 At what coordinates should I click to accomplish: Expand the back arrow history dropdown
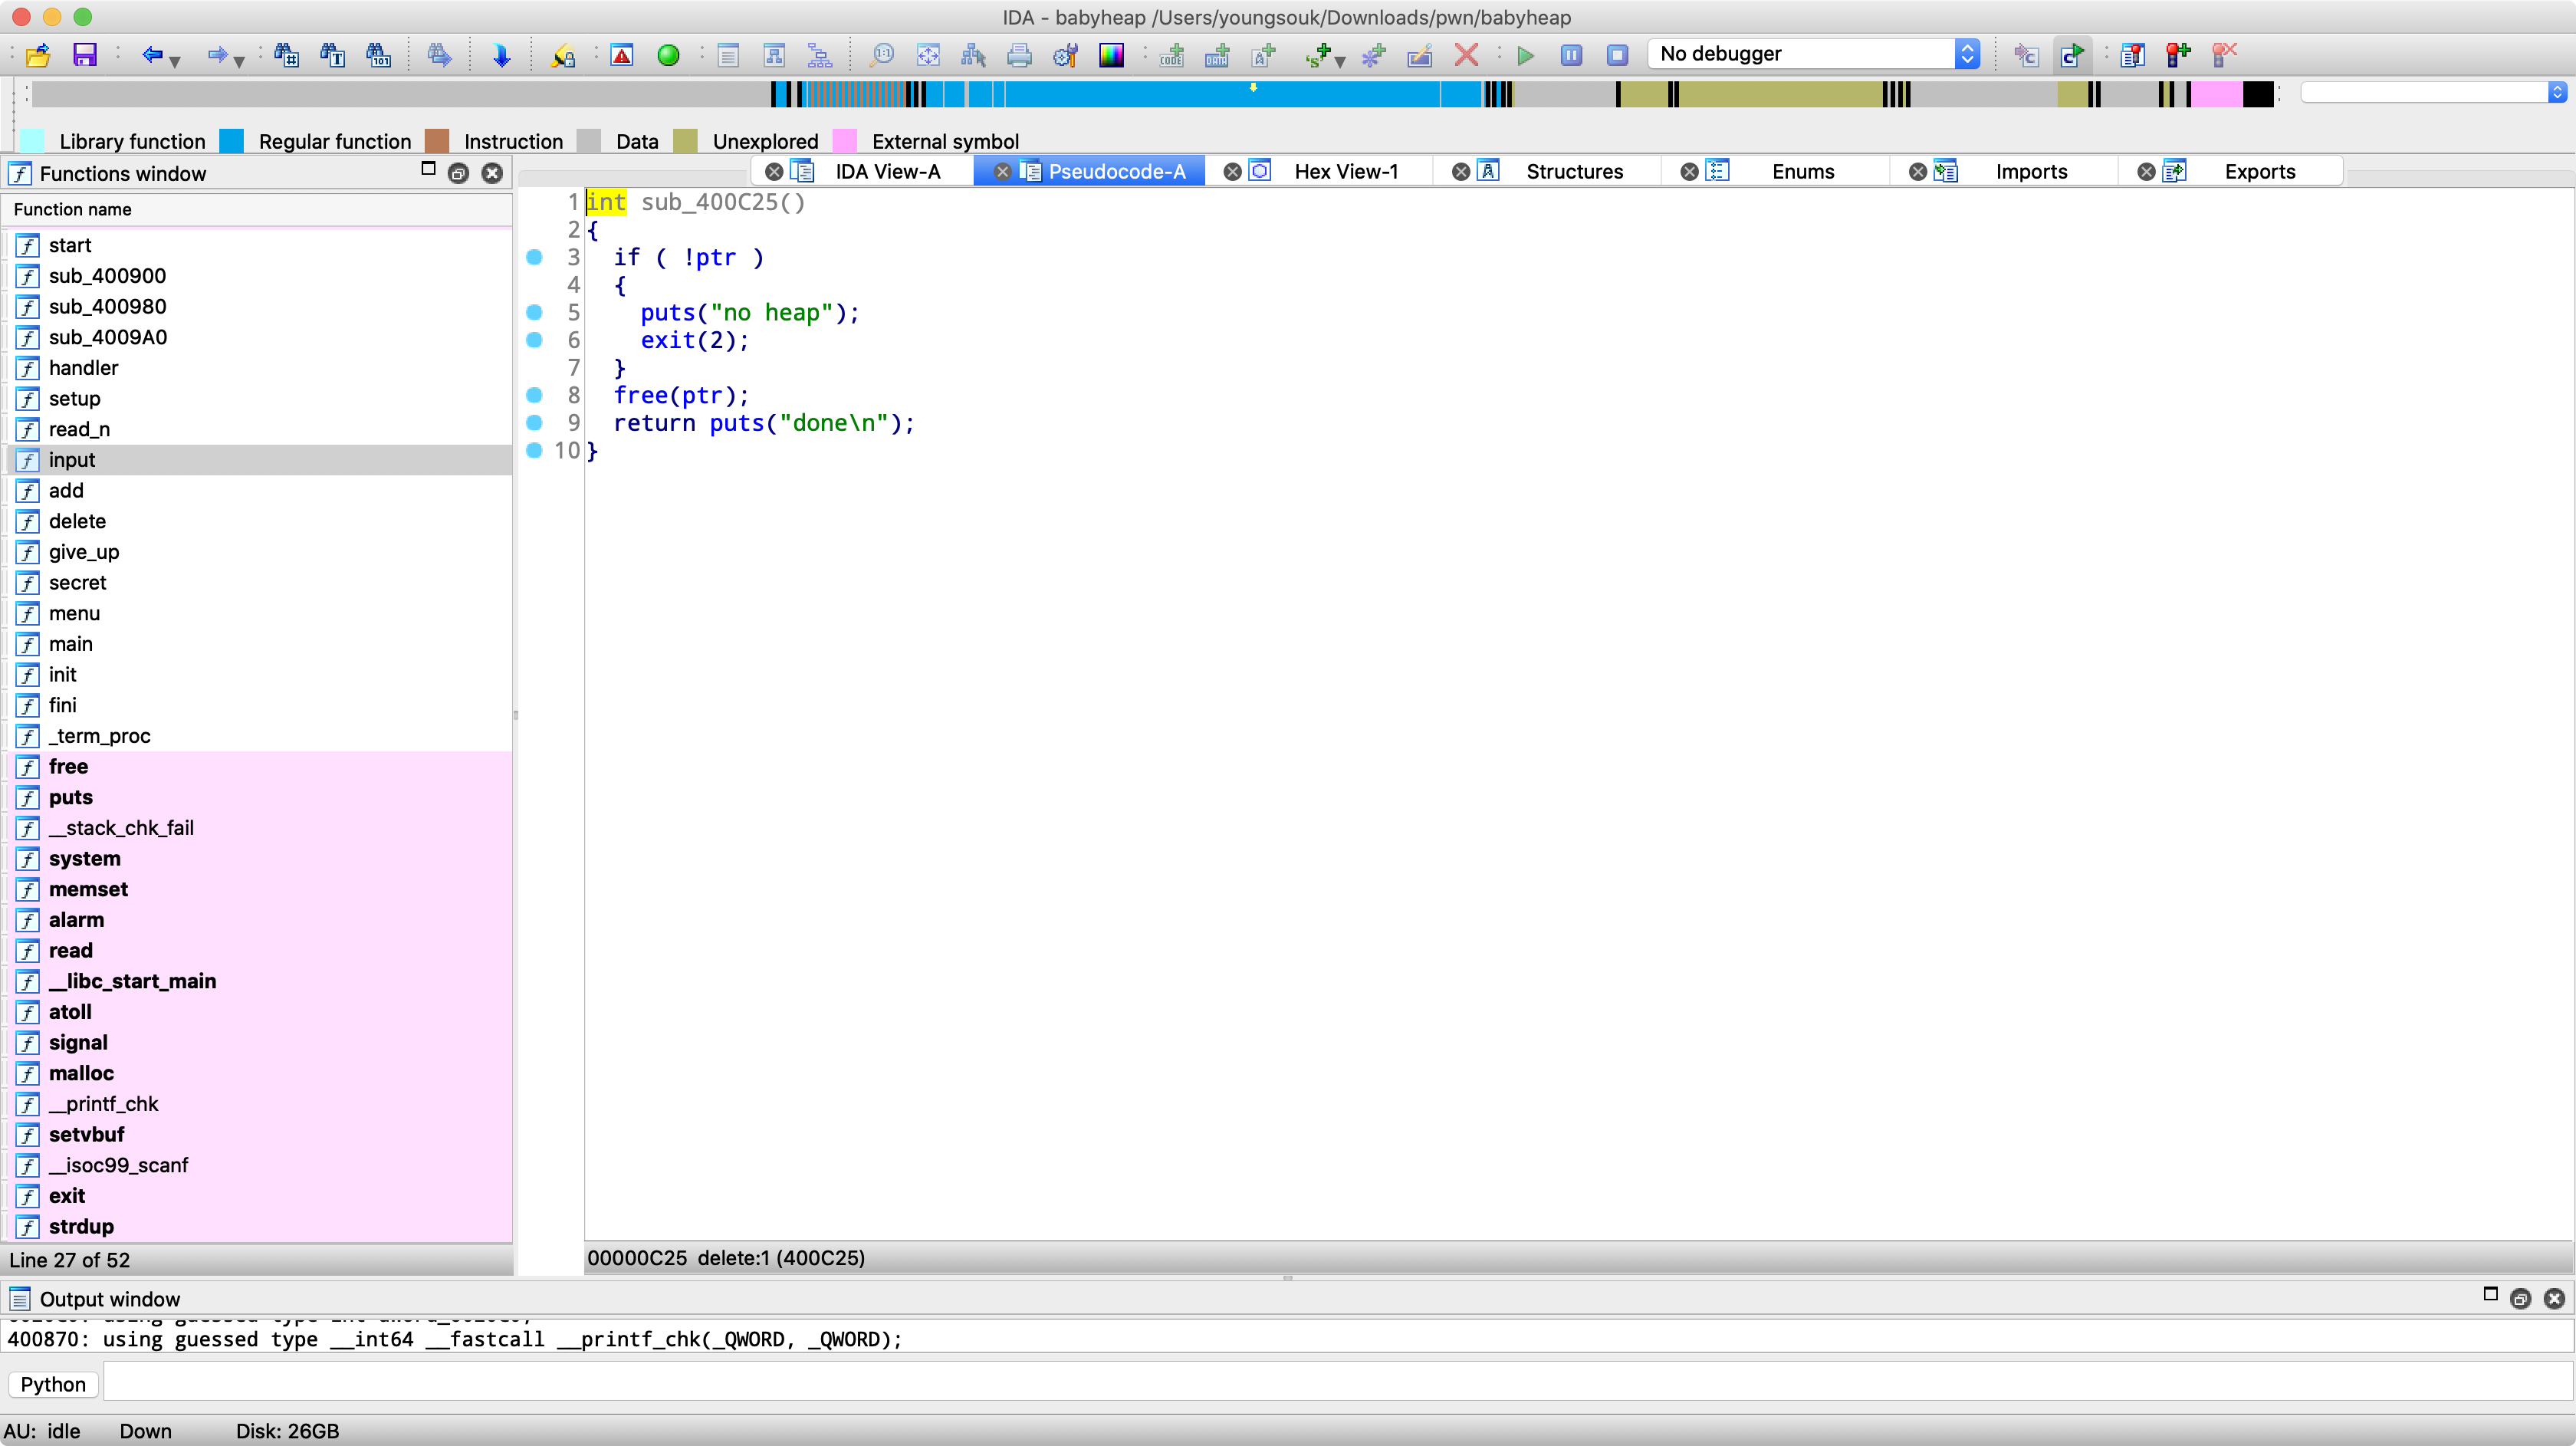click(176, 61)
